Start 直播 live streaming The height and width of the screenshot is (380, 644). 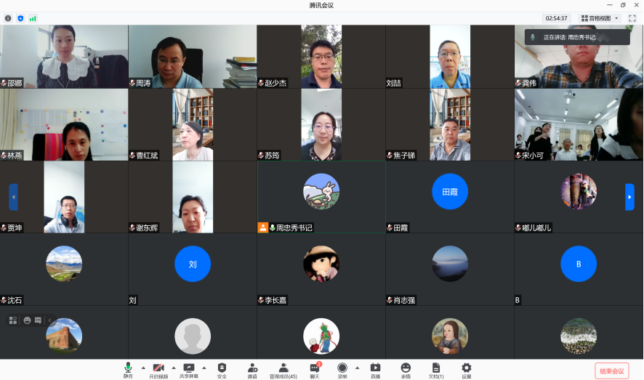(x=375, y=369)
